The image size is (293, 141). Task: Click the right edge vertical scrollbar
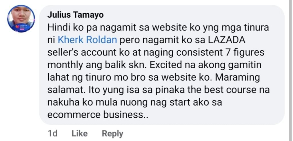(x=291, y=71)
